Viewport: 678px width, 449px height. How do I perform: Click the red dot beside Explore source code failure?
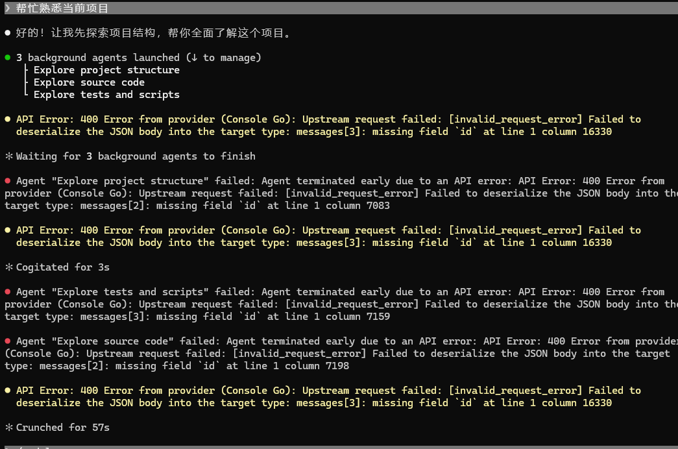(x=7, y=341)
